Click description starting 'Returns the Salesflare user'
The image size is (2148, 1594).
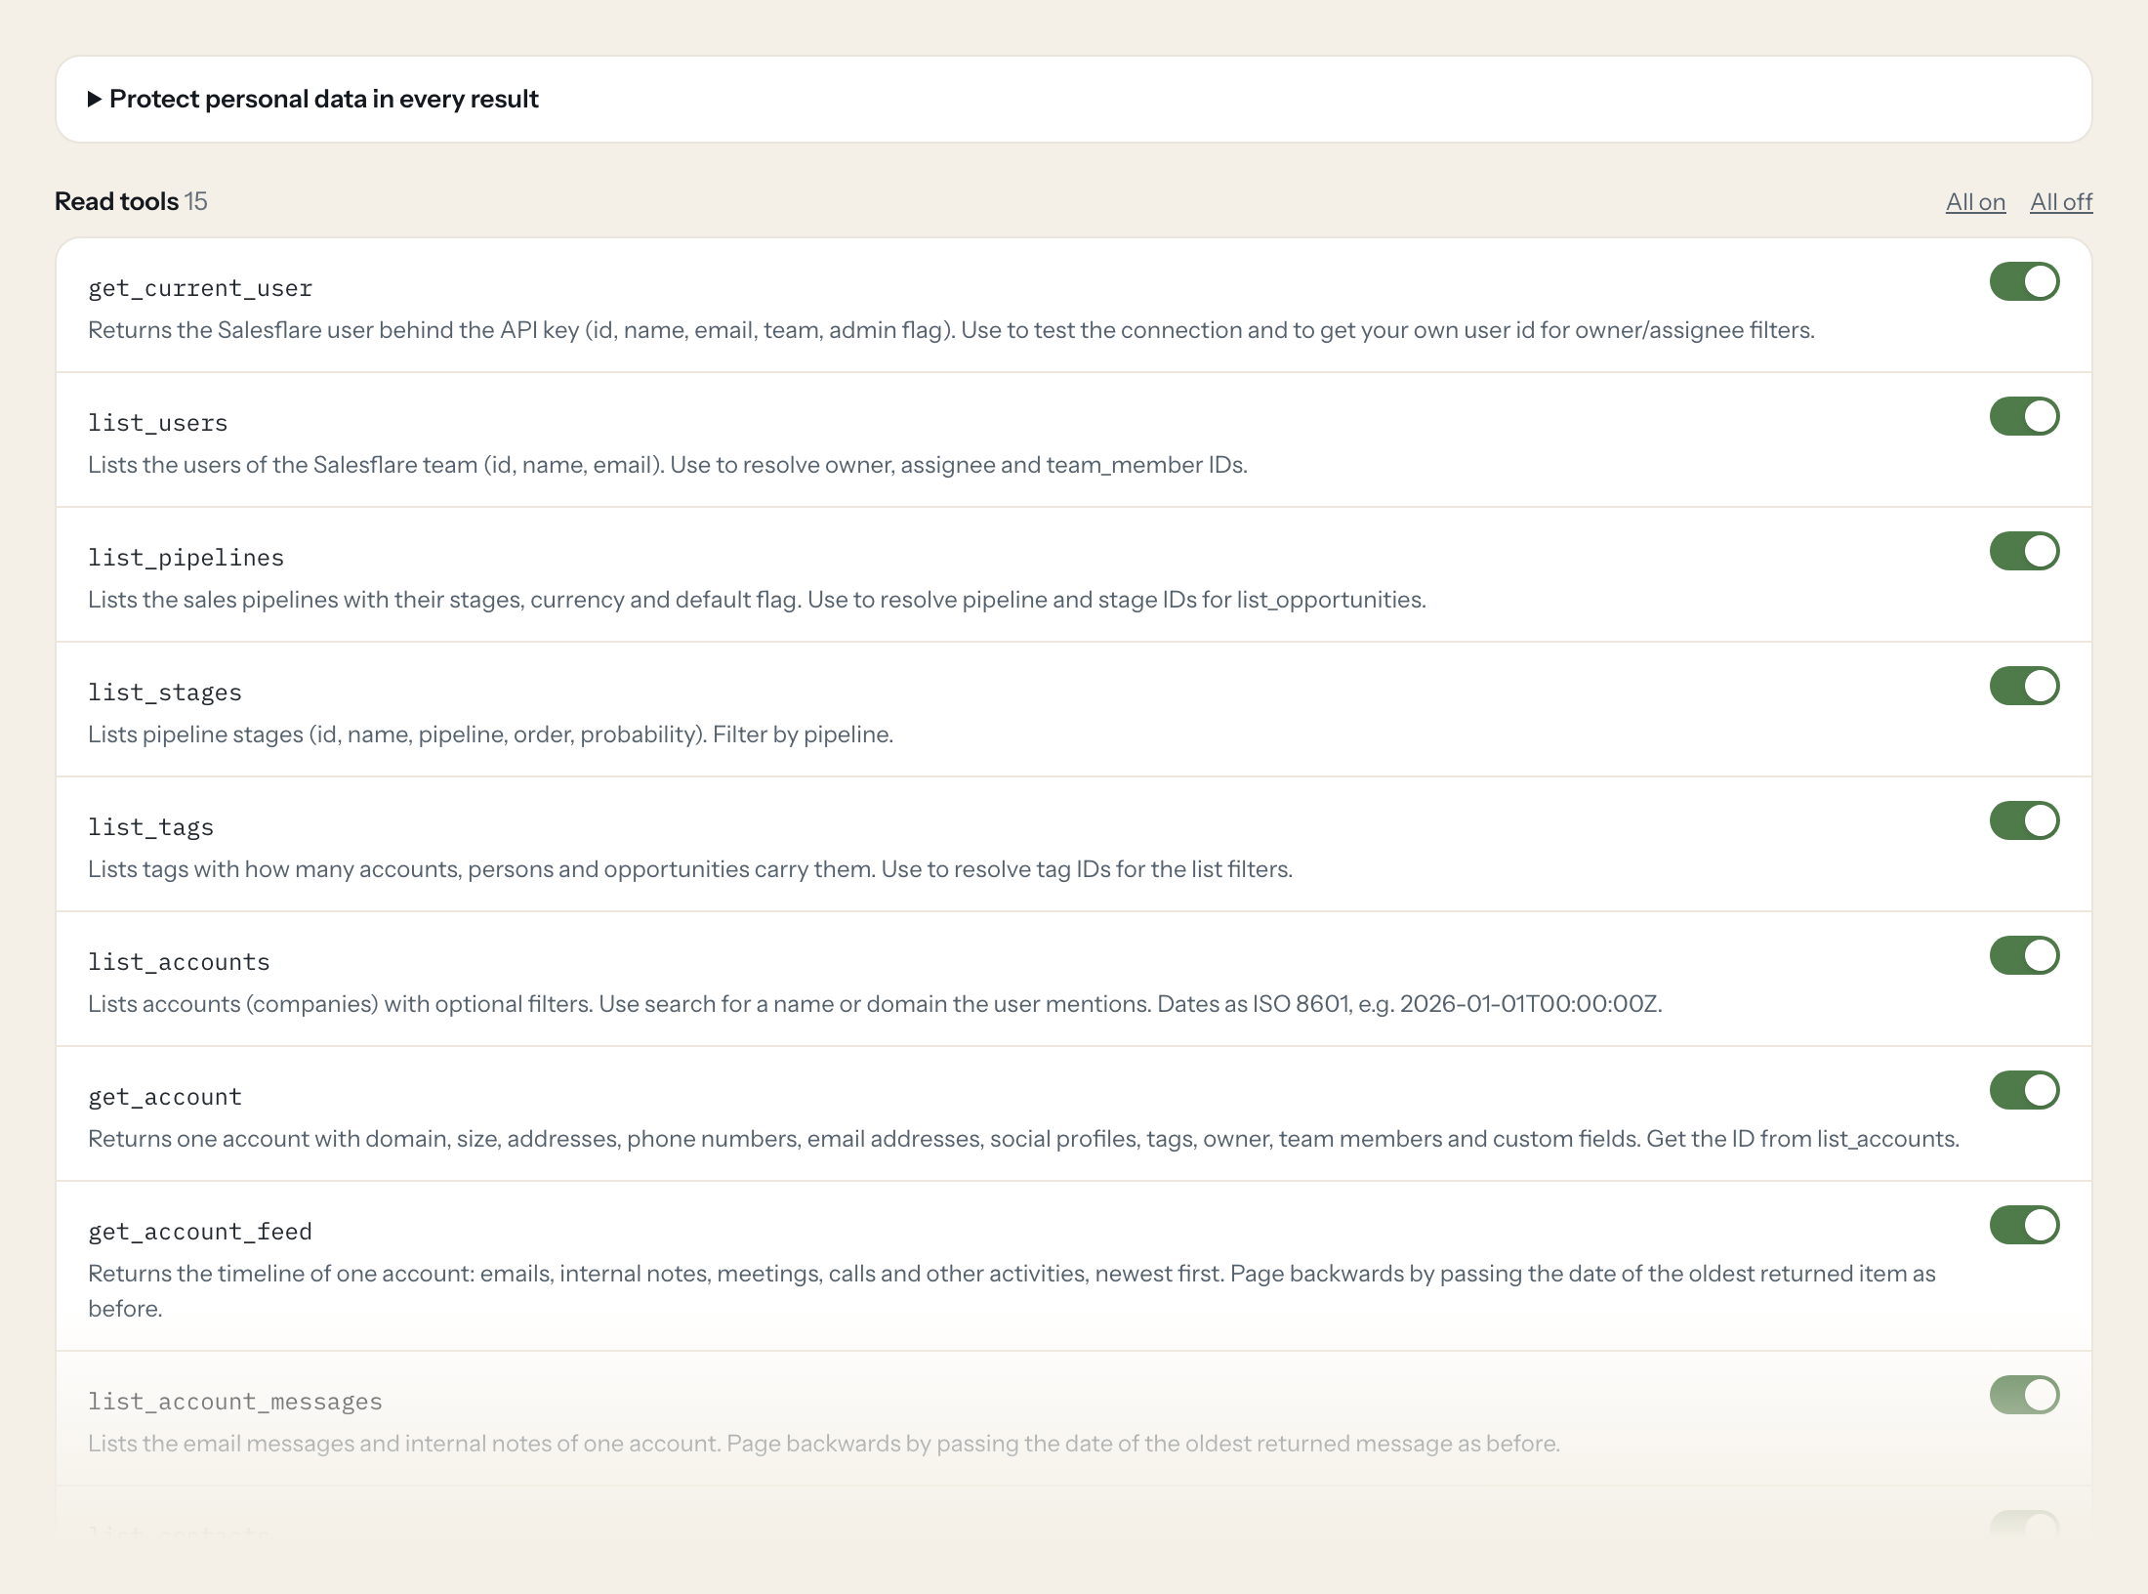coord(951,330)
